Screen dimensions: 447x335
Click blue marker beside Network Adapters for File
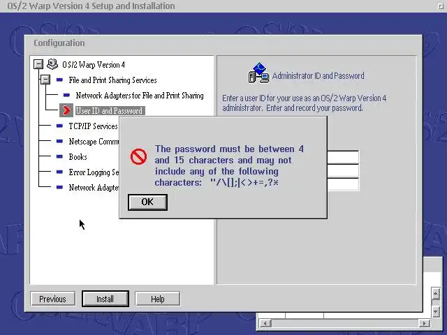pyautogui.click(x=66, y=95)
